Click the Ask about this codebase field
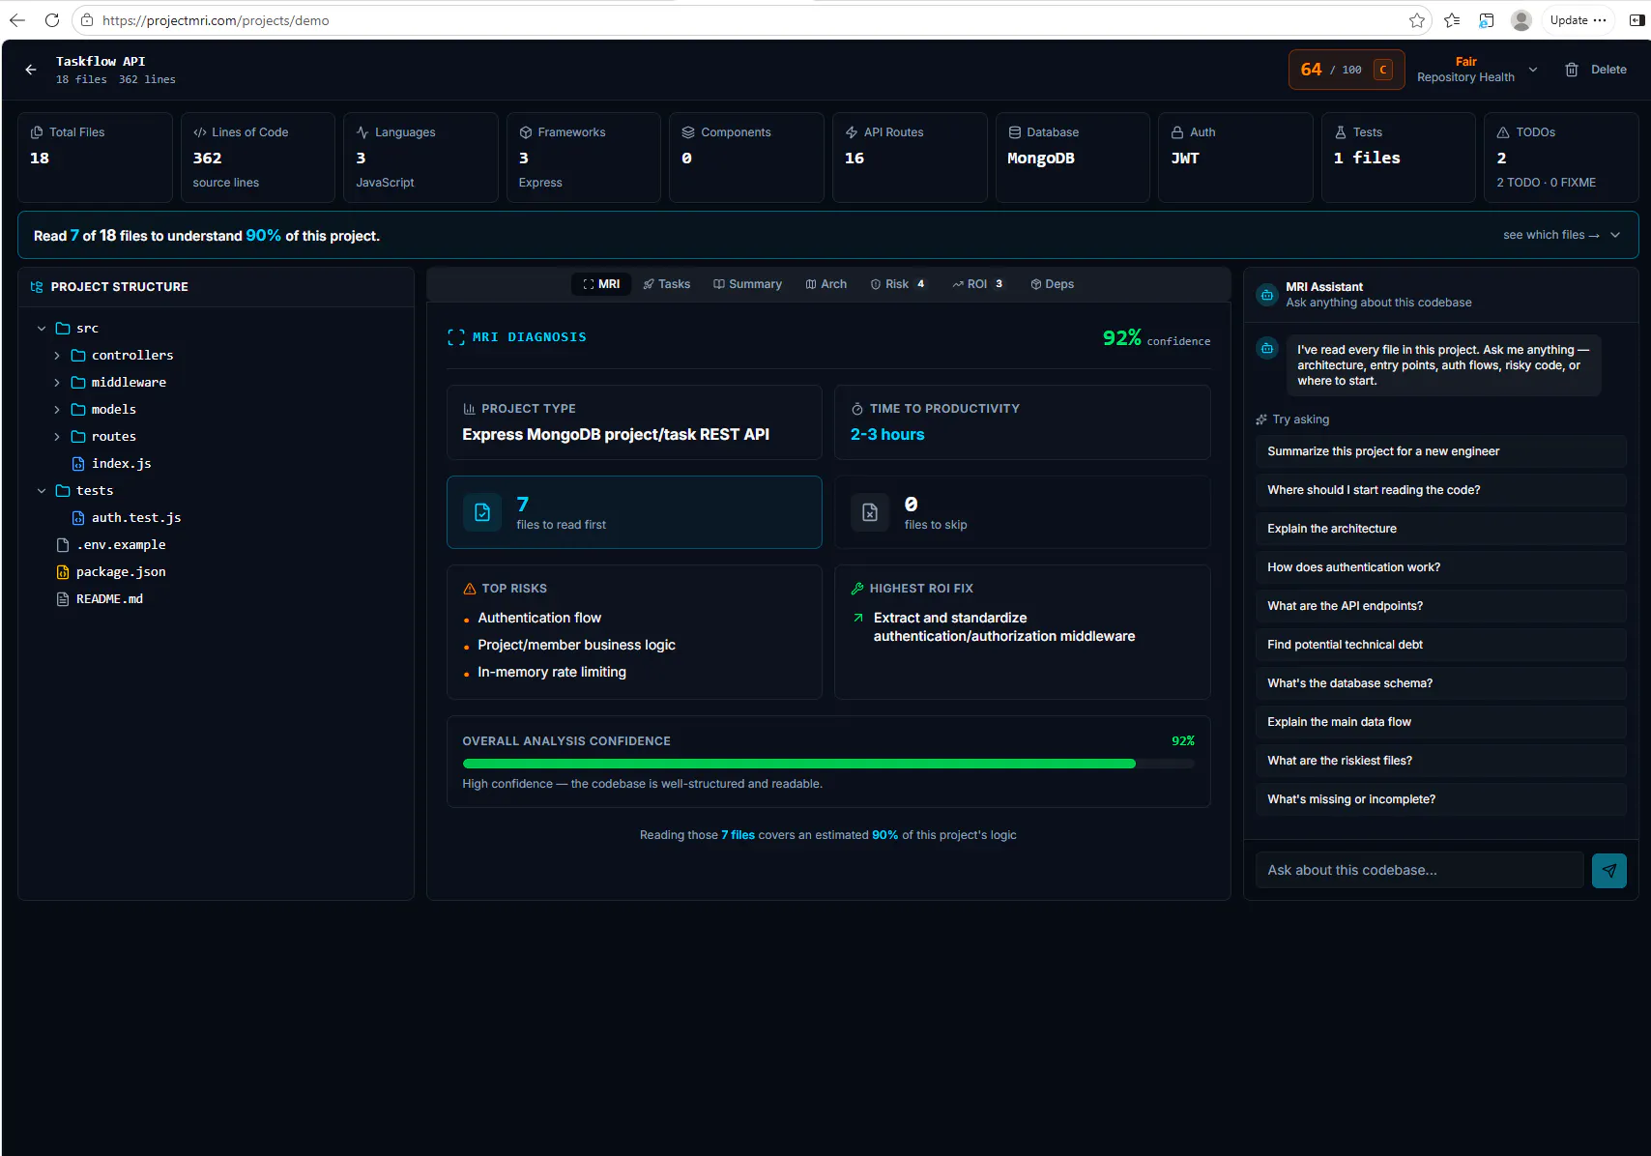Screen dimensions: 1651x1156 (x=1419, y=870)
